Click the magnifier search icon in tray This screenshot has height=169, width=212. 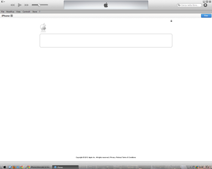point(208,167)
